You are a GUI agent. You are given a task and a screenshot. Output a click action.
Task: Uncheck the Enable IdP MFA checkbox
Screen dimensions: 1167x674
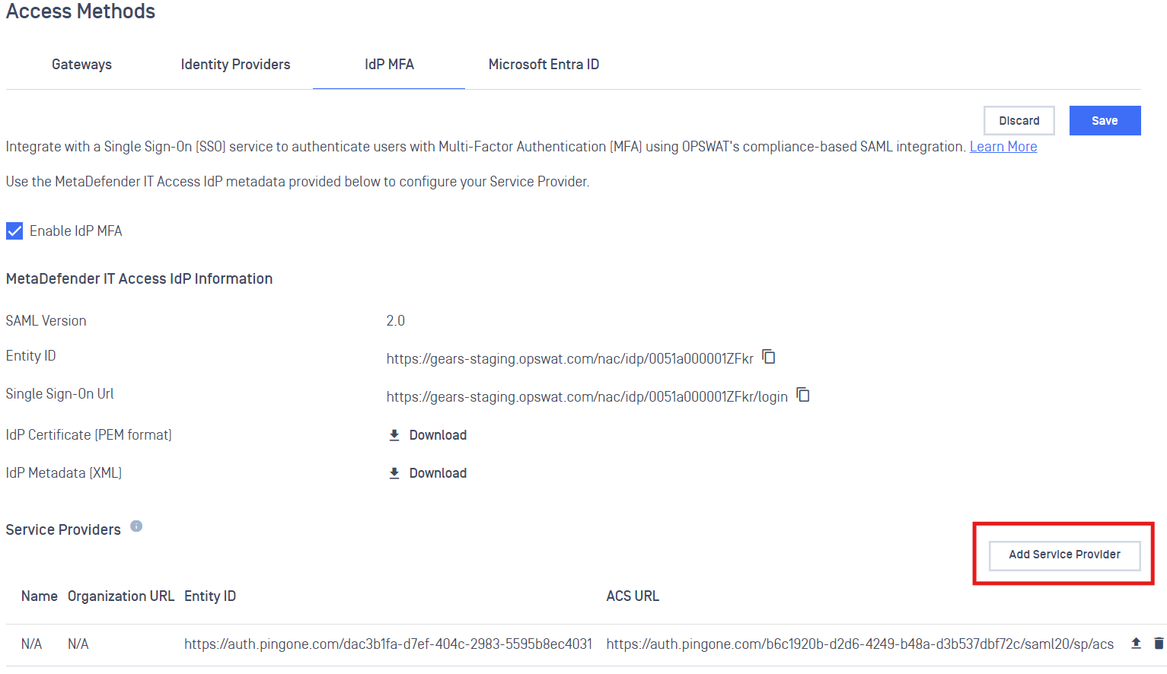coord(14,231)
